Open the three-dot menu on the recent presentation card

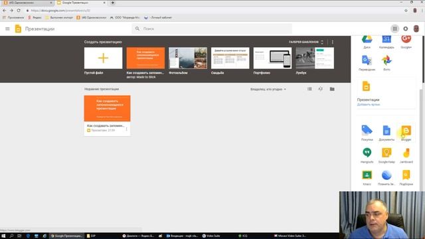coord(126,129)
